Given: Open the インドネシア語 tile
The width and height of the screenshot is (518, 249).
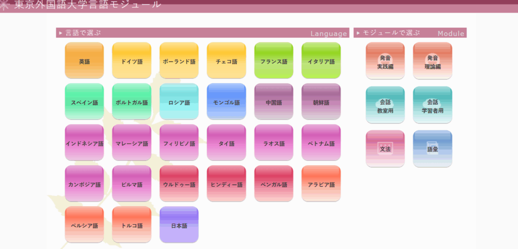Looking at the screenshot, I should [84, 142].
